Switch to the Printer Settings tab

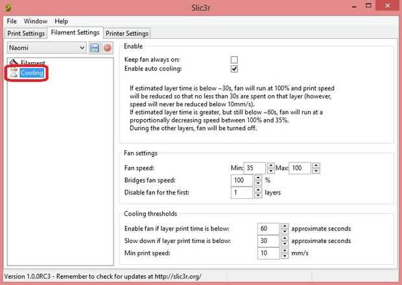[127, 33]
